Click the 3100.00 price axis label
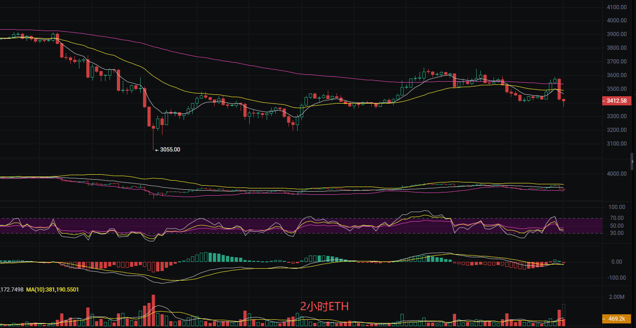The width and height of the screenshot is (636, 328). click(616, 144)
